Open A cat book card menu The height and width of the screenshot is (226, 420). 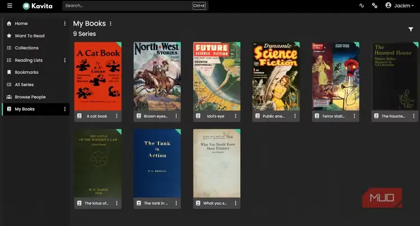117,116
